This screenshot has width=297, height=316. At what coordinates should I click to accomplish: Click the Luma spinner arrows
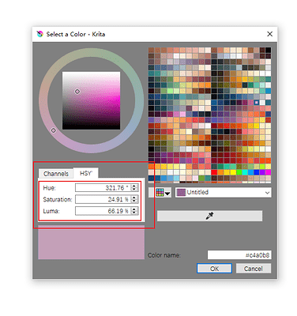[134, 211]
